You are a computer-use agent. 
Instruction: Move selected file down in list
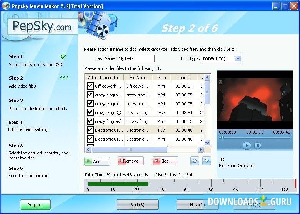[207, 161]
